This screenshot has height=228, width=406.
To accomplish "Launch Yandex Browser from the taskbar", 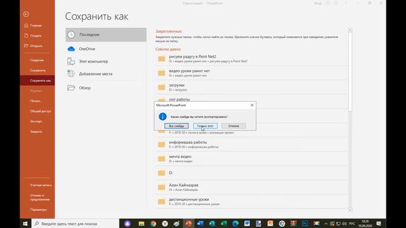I will pos(165,224).
